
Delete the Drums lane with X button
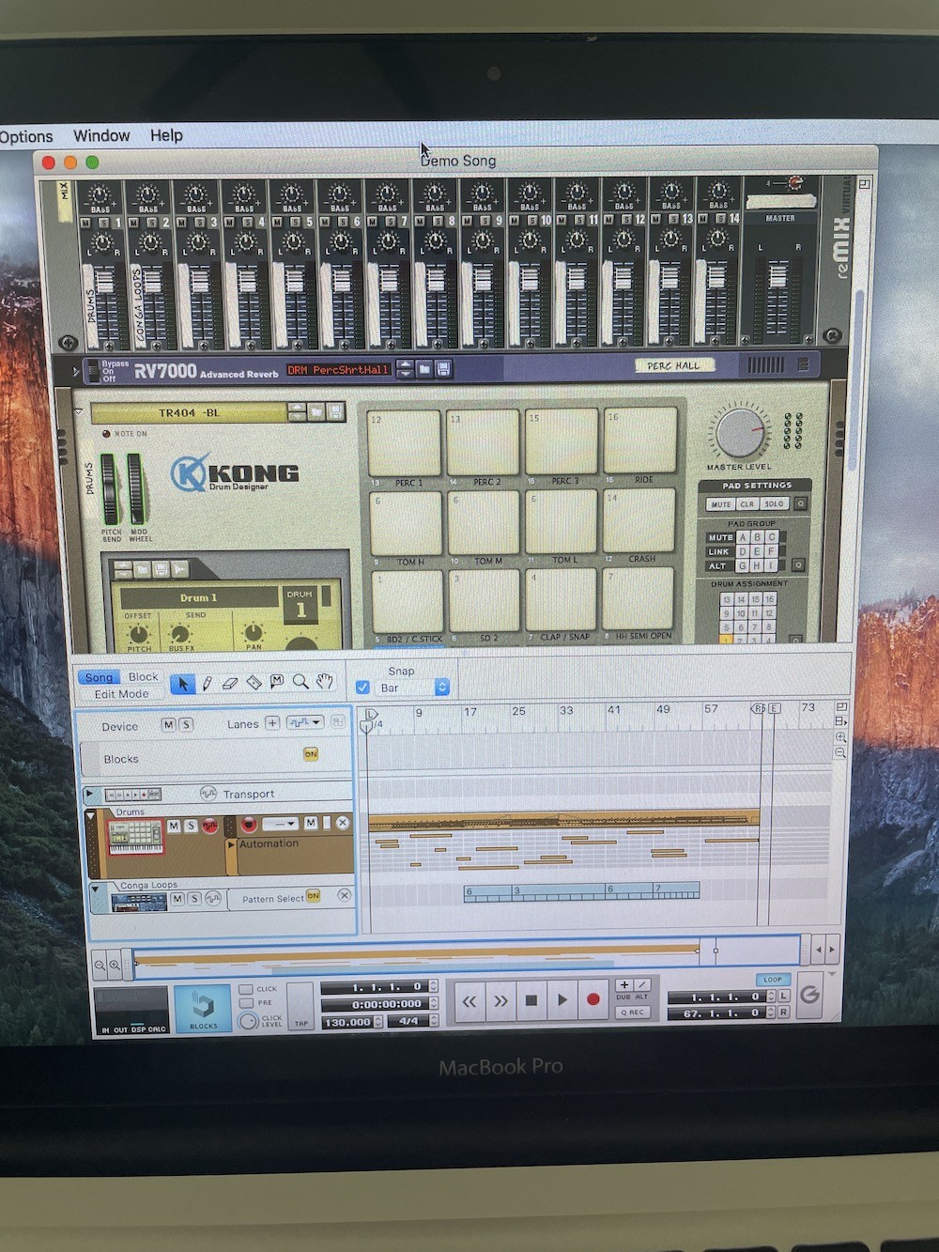pyautogui.click(x=343, y=823)
